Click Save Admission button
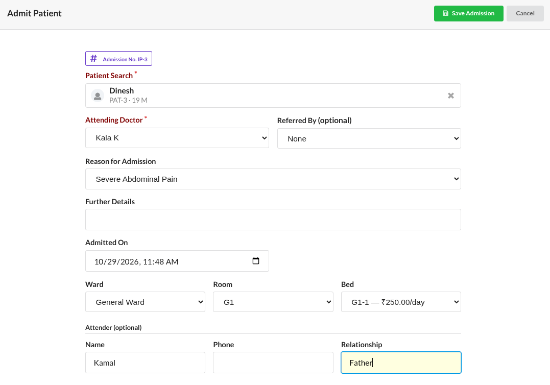Viewport: 550px width, 385px height. (469, 13)
